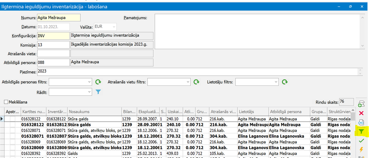Minimize the inventarizācija window
Screen dimensions: 369x158
(339, 7)
